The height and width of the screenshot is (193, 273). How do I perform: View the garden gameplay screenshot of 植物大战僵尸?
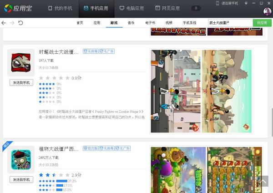click(234, 170)
